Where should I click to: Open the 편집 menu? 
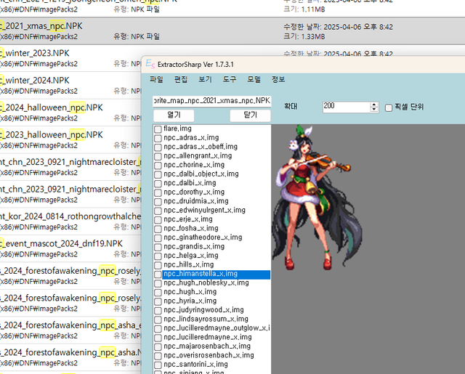pos(181,79)
